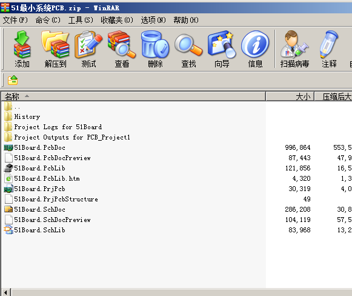Screen dimensions: 352x296
Task: Click the 51Board.SchLib library icon
Action: [x=8, y=230]
